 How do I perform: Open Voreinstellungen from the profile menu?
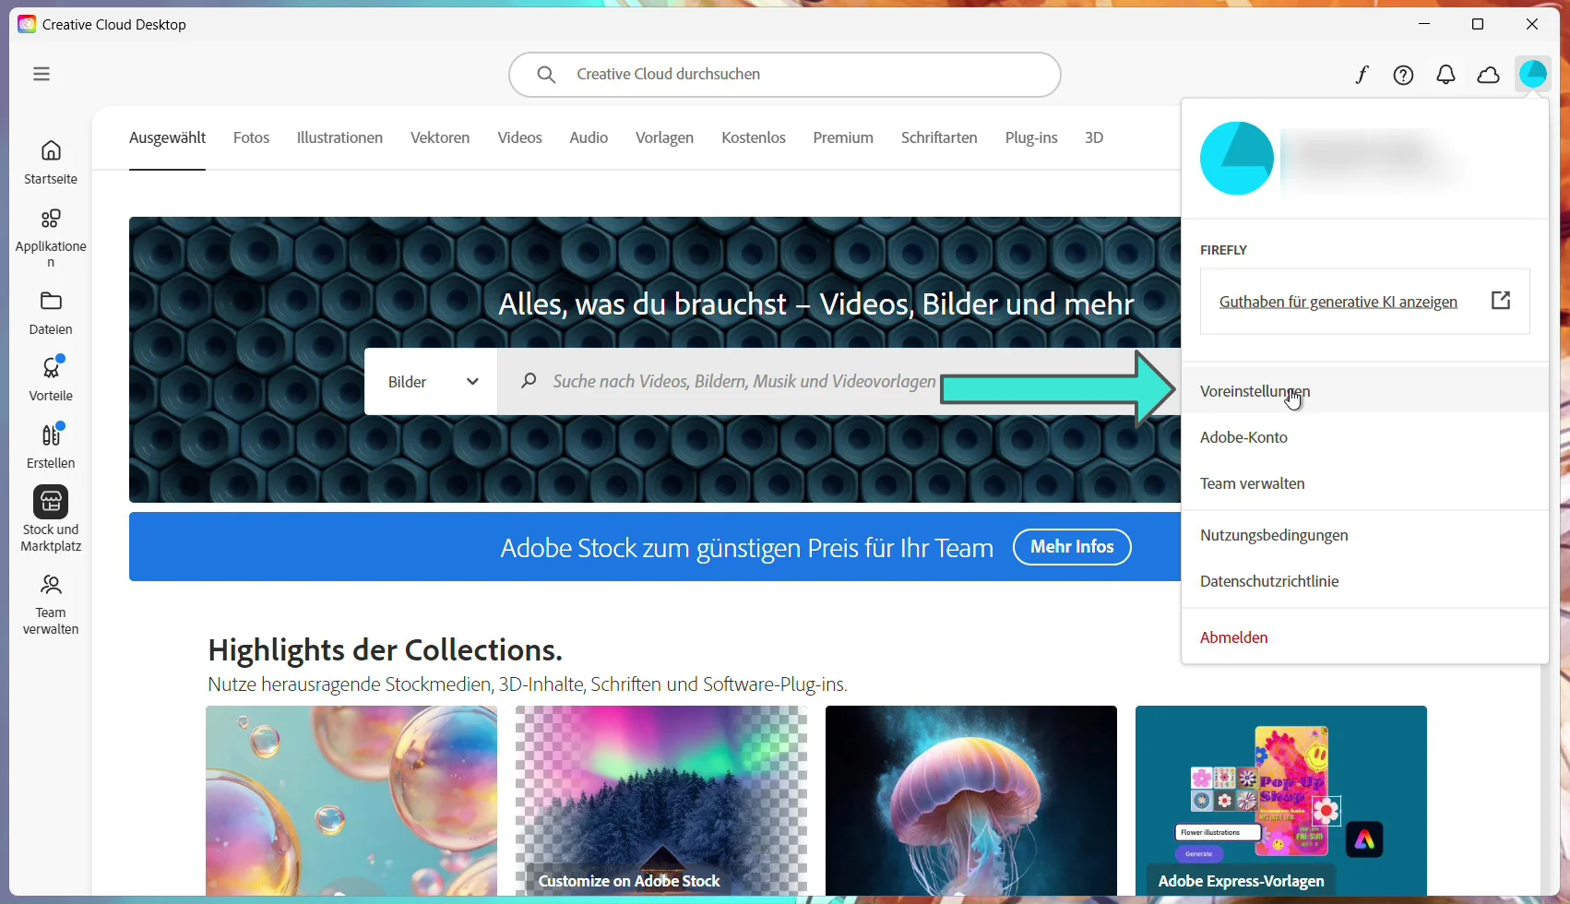click(1364, 390)
